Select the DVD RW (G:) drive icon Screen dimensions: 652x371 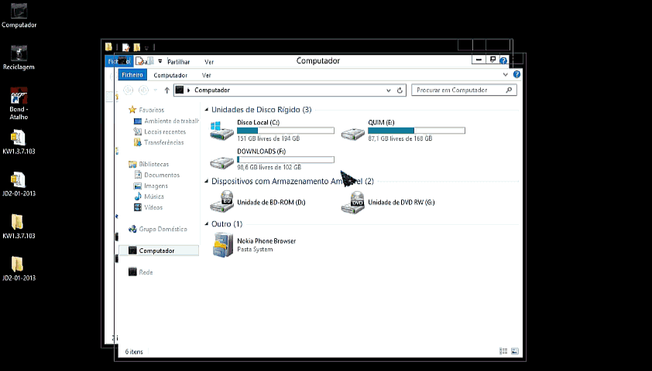353,202
